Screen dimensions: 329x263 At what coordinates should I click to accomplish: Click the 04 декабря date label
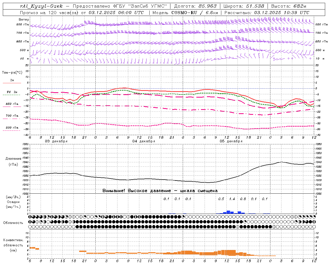(x=144, y=141)
